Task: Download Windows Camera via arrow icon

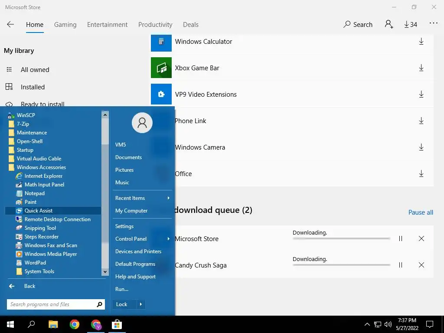Action: pyautogui.click(x=421, y=147)
